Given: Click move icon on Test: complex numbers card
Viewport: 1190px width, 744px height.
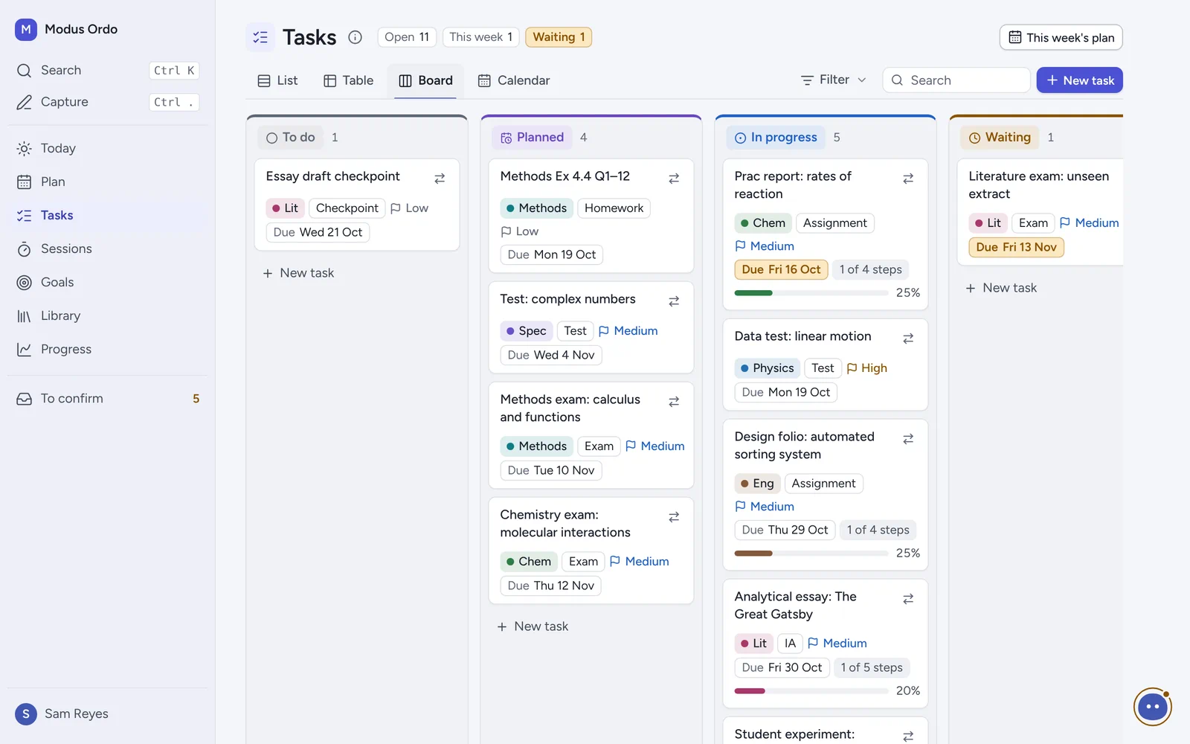Looking at the screenshot, I should [674, 301].
